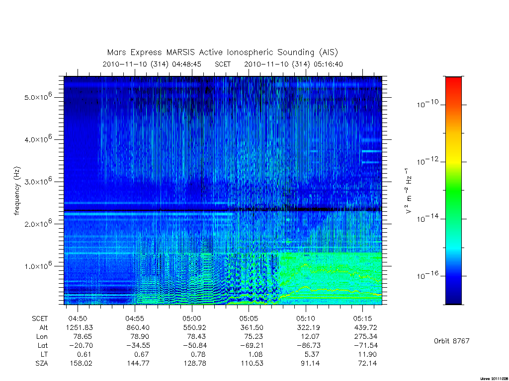Click altitude value 322.19
The height and width of the screenshot is (381, 509).
point(309,327)
